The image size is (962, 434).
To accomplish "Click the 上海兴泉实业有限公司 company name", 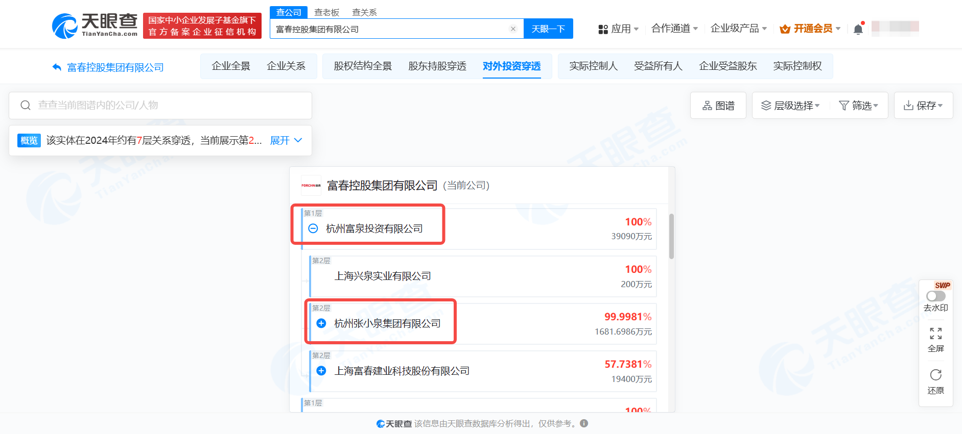I will click(x=383, y=276).
